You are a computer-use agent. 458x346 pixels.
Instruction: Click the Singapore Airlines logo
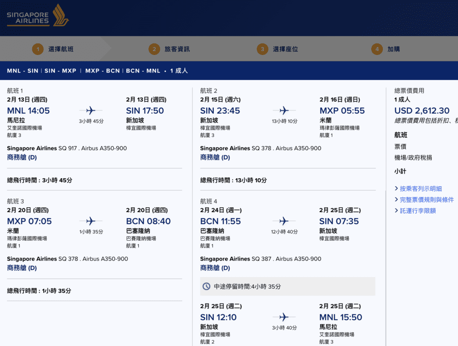pyautogui.click(x=38, y=16)
